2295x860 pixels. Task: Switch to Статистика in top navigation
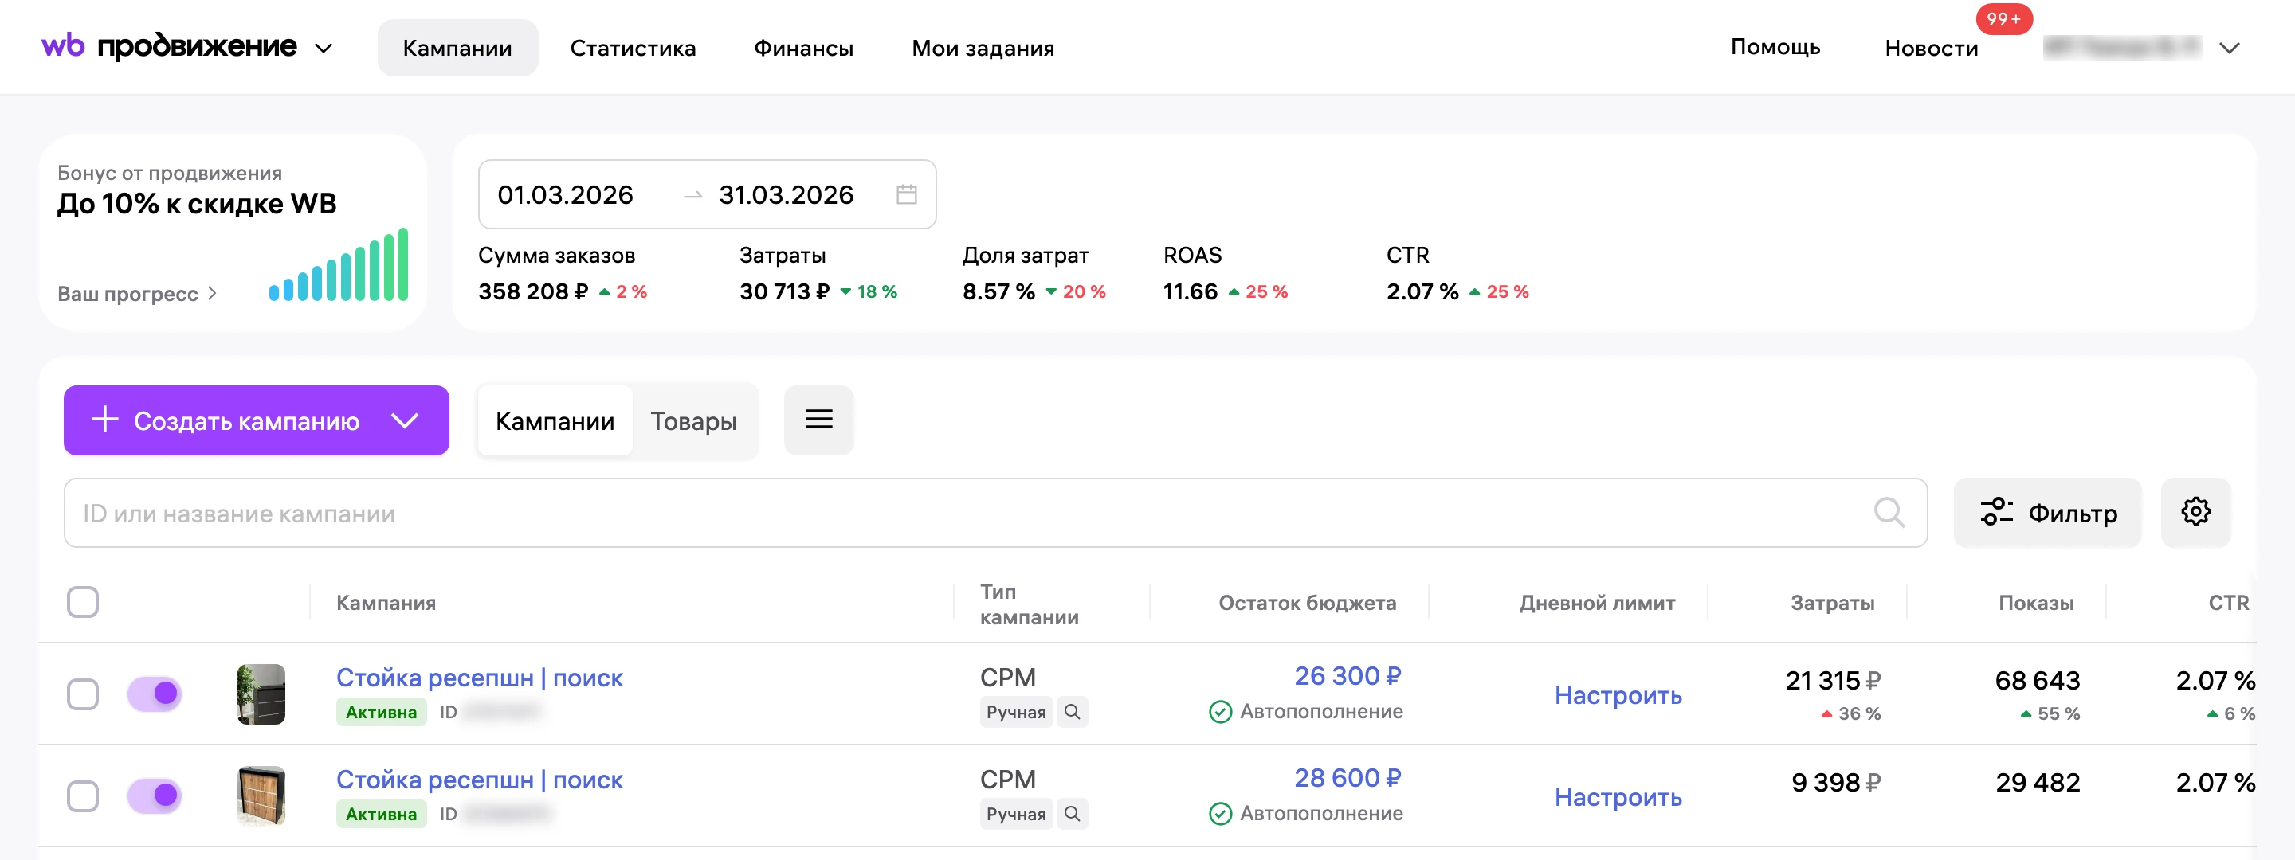point(633,48)
